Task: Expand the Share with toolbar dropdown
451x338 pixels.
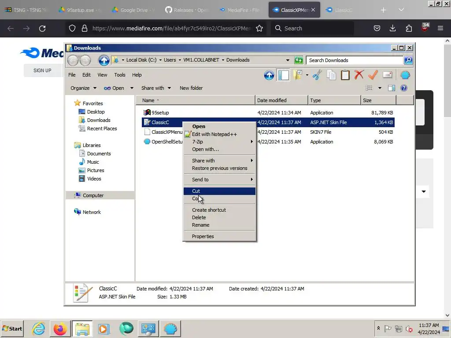Action: point(156,88)
